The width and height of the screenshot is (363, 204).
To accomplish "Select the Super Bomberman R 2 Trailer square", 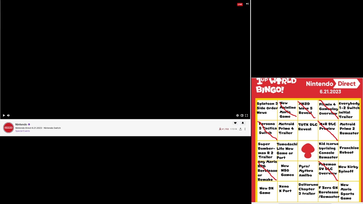I will pyautogui.click(x=267, y=151).
